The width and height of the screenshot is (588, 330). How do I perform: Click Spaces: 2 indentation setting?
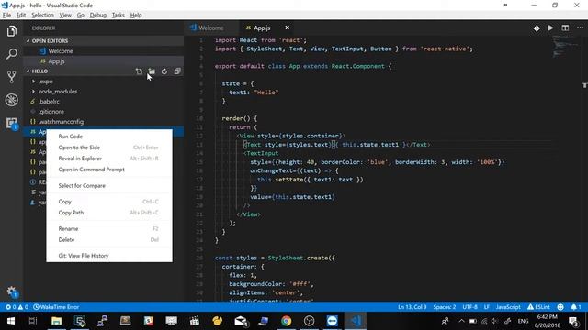445,307
